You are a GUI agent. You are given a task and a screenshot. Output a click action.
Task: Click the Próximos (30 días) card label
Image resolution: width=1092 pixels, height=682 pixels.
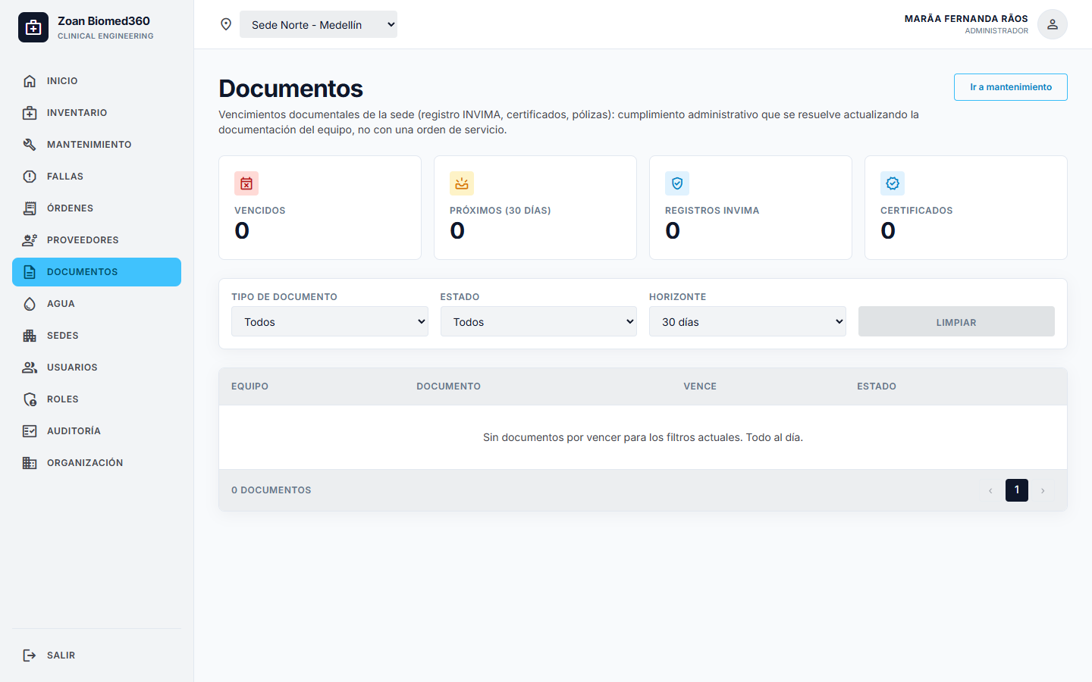[x=500, y=211]
